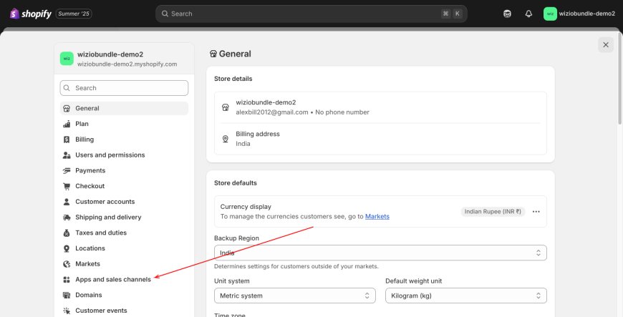This screenshot has width=623, height=317.
Task: Open Domains settings
Action: [x=124, y=295]
